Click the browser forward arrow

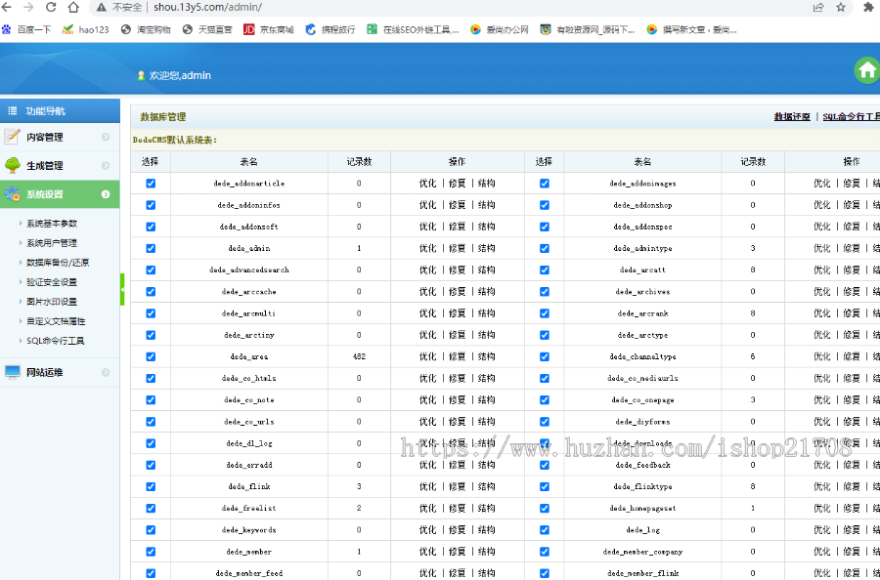28,7
